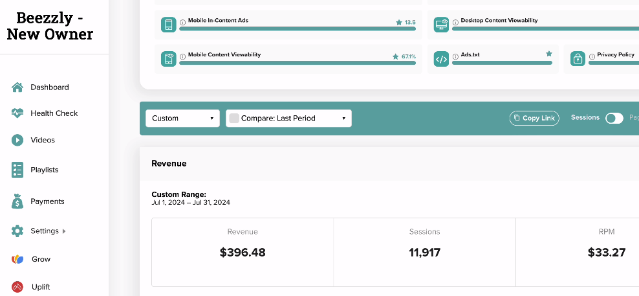639x296 pixels.
Task: Open the Custom date range dropdown
Action: tap(182, 119)
